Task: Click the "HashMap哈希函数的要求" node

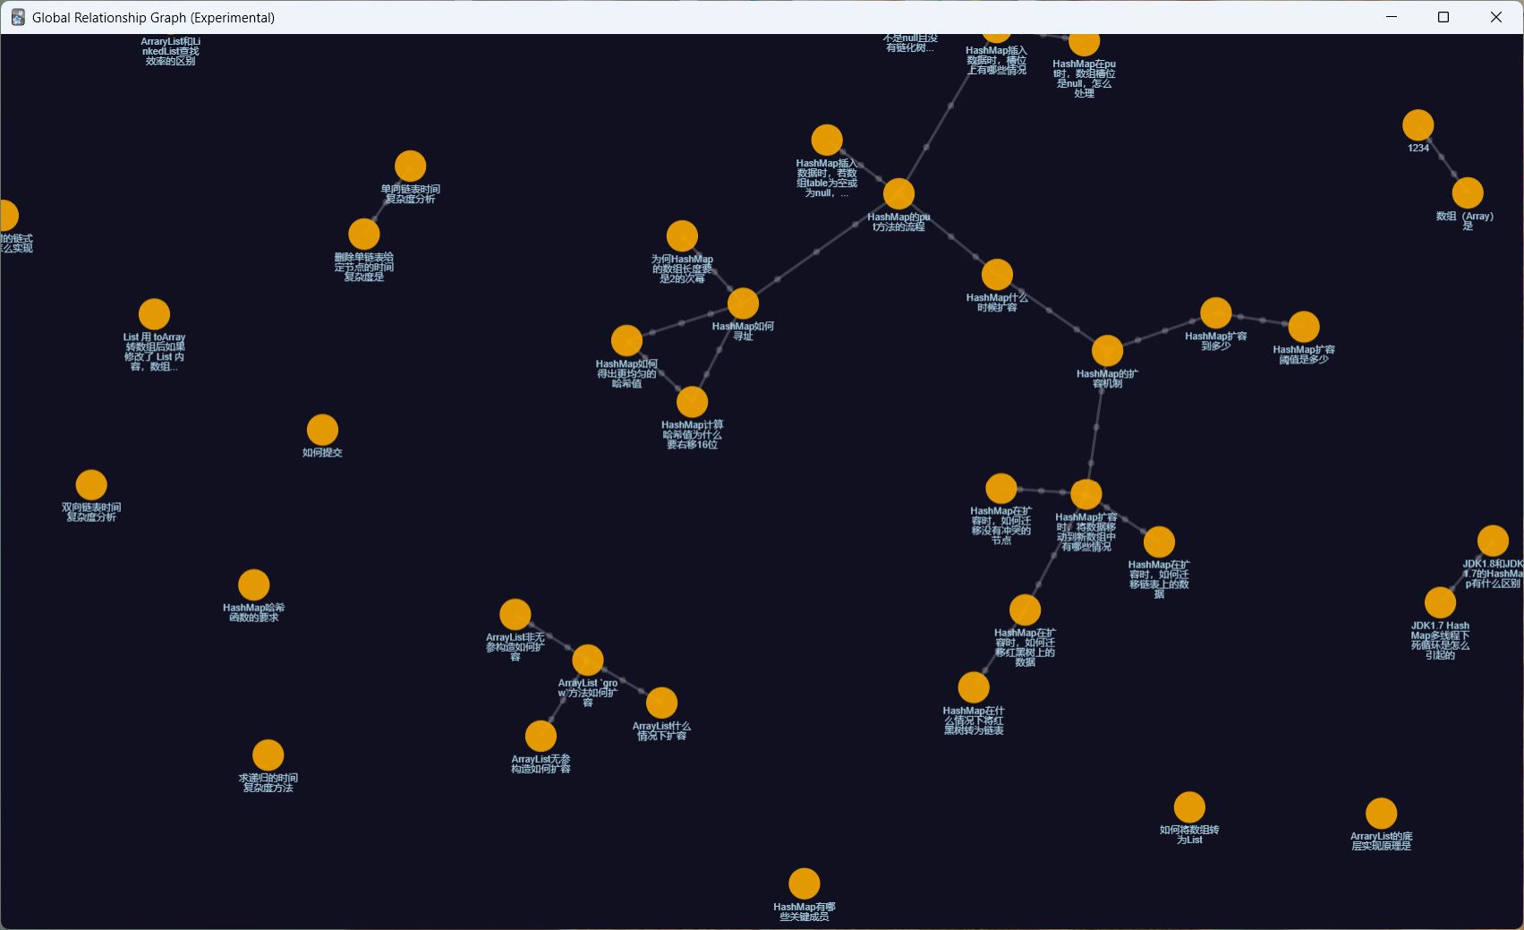Action: [x=254, y=585]
